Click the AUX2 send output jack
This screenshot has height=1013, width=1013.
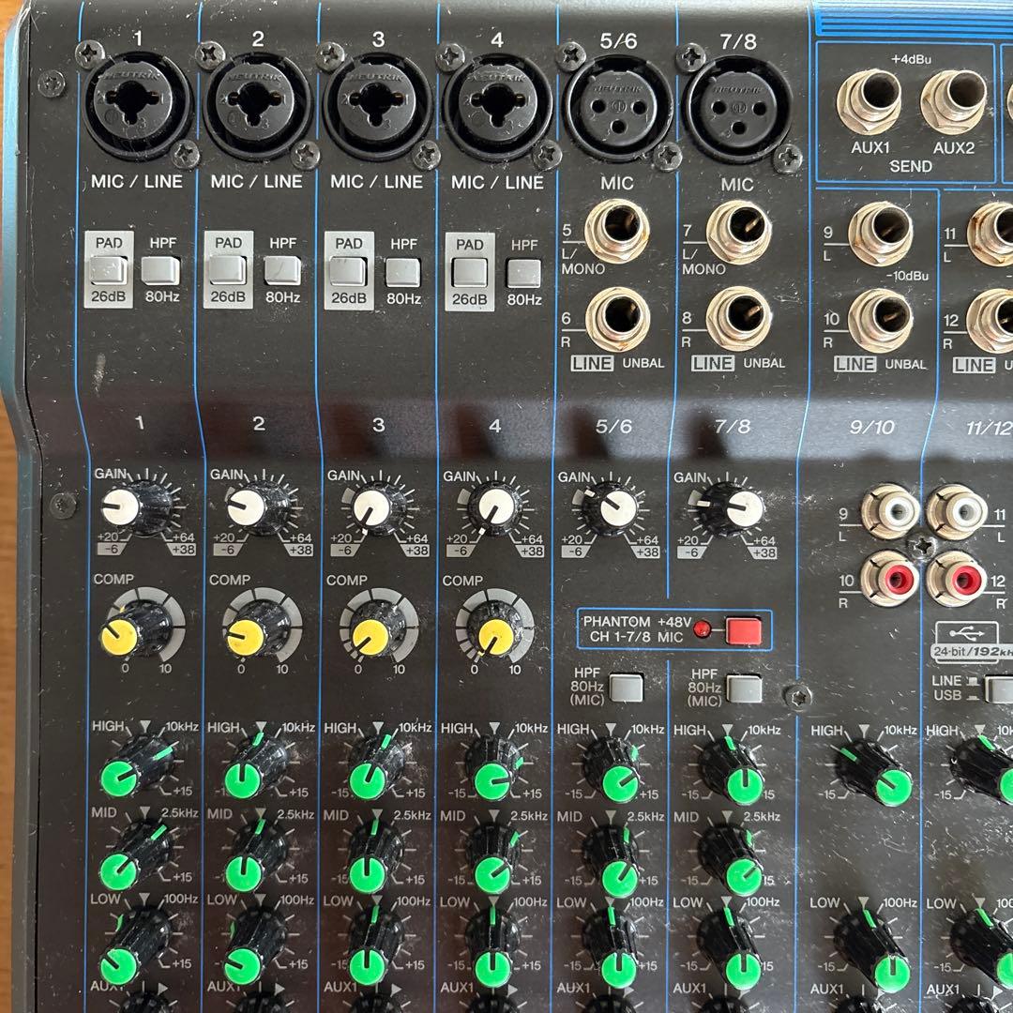click(x=953, y=100)
